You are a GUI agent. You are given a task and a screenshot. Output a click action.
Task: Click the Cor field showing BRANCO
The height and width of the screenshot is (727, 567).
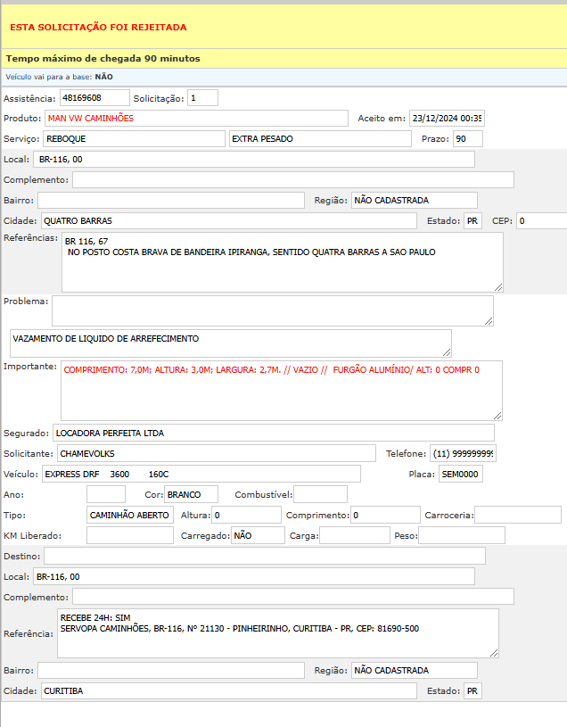point(191,494)
